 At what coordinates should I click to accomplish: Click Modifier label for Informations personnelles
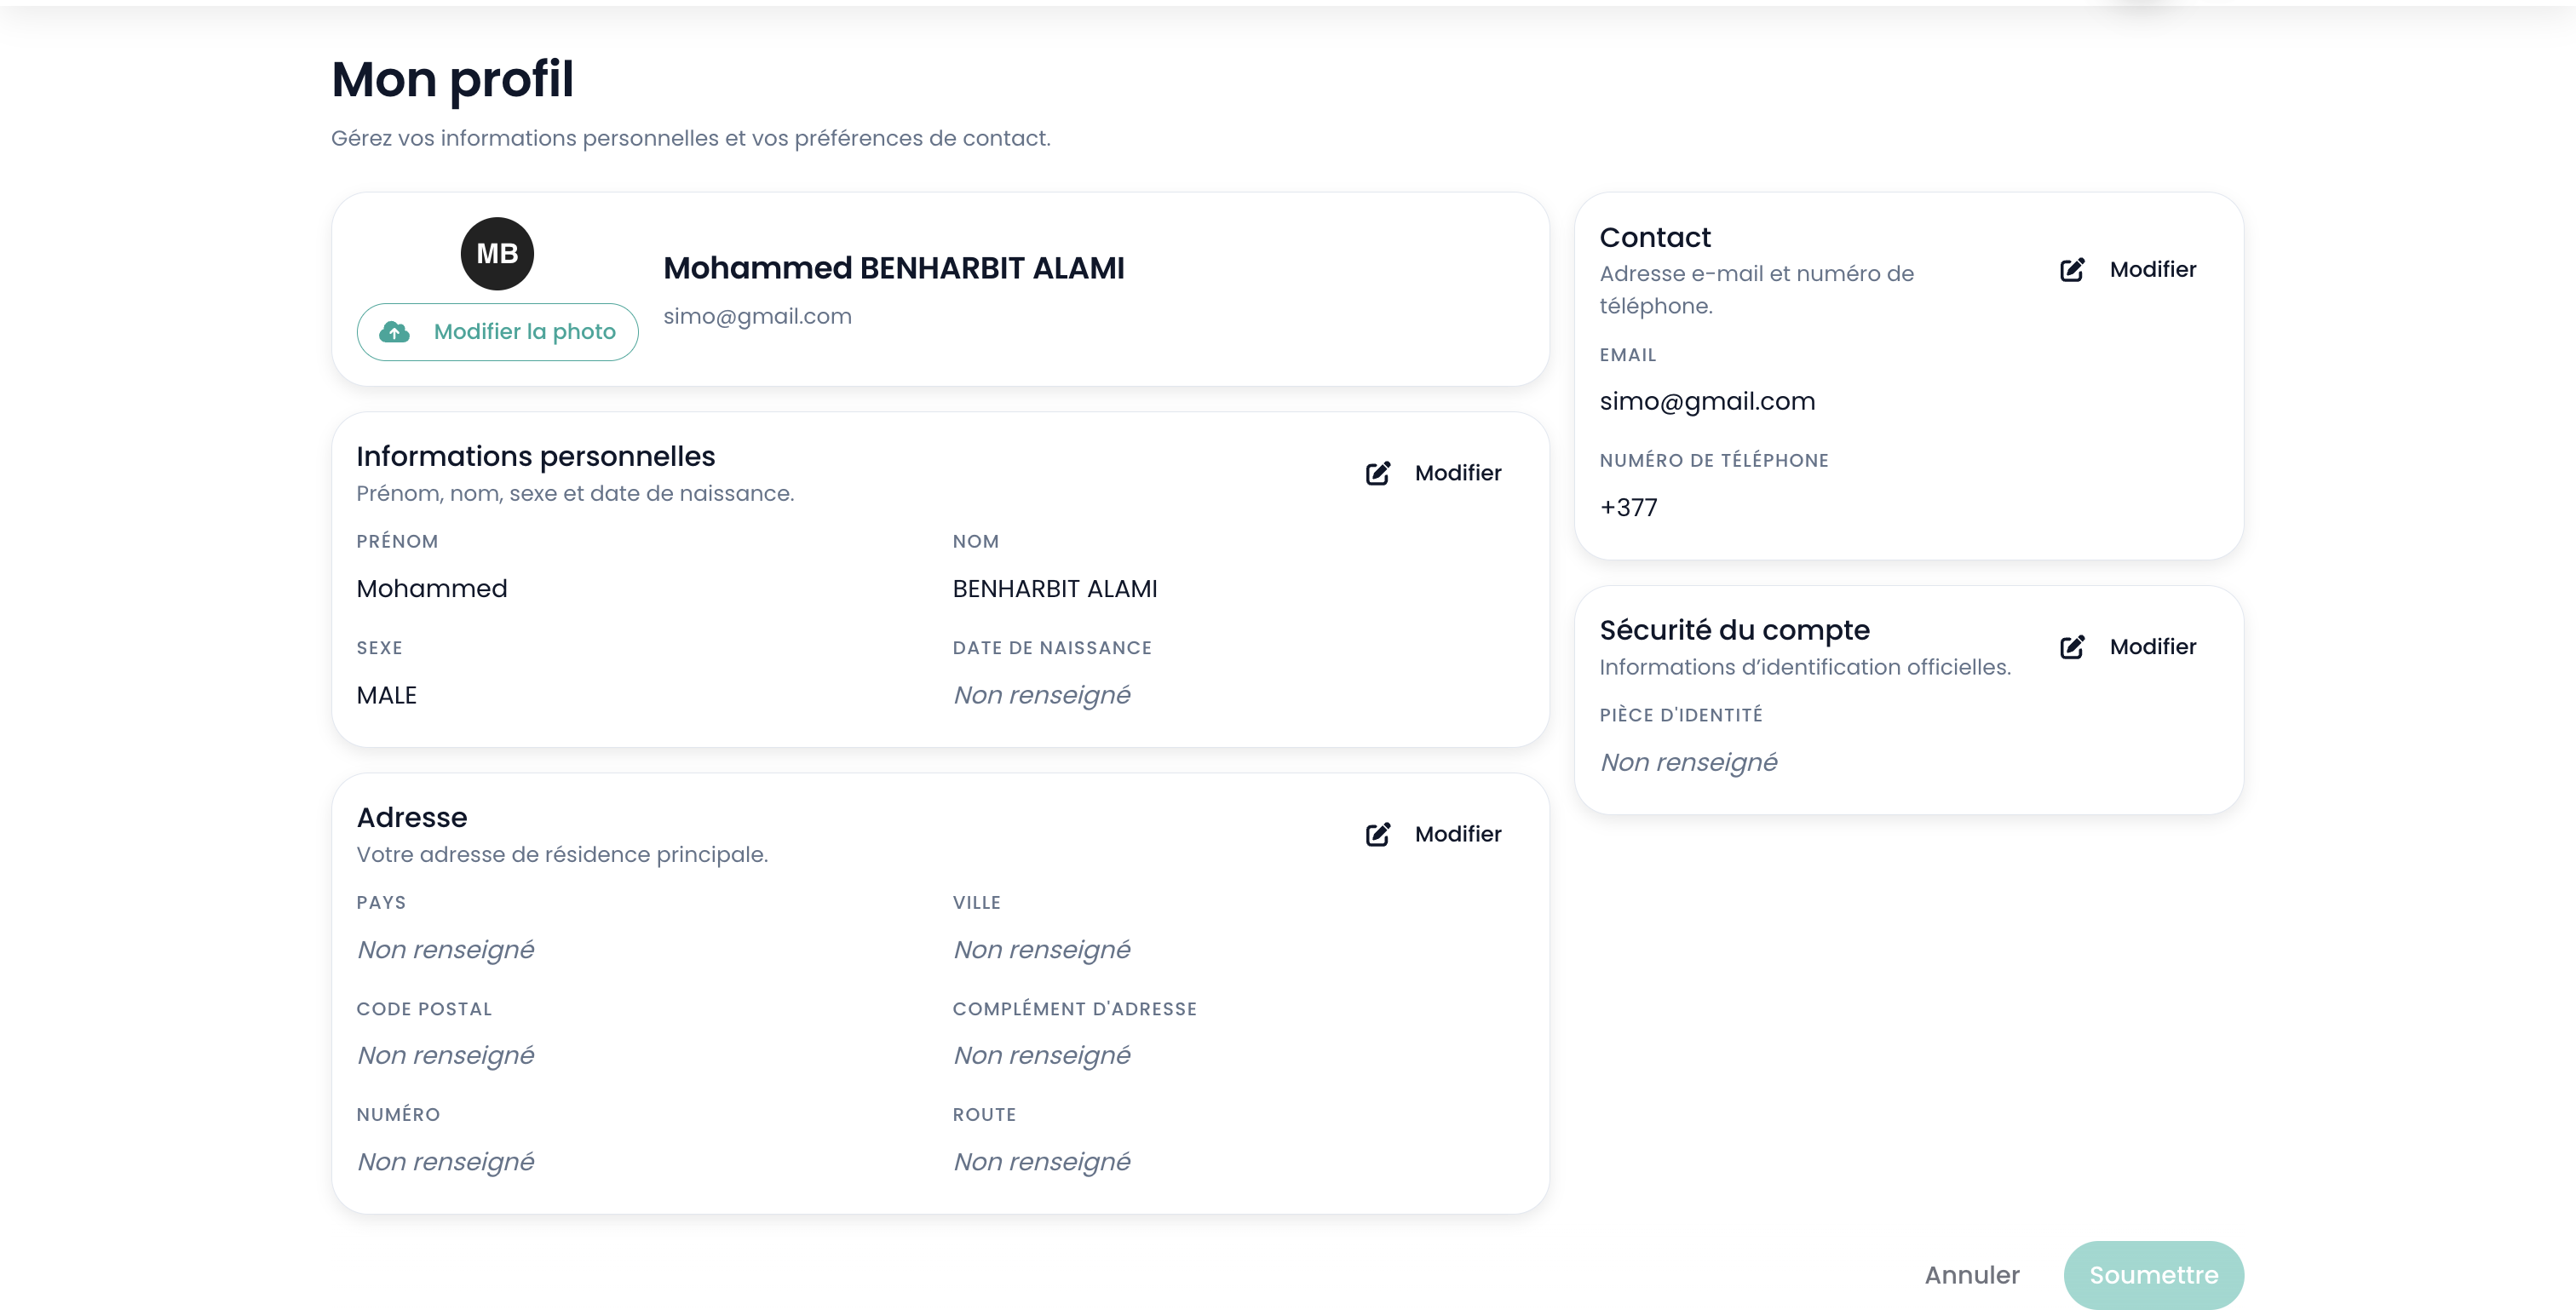coord(1457,473)
